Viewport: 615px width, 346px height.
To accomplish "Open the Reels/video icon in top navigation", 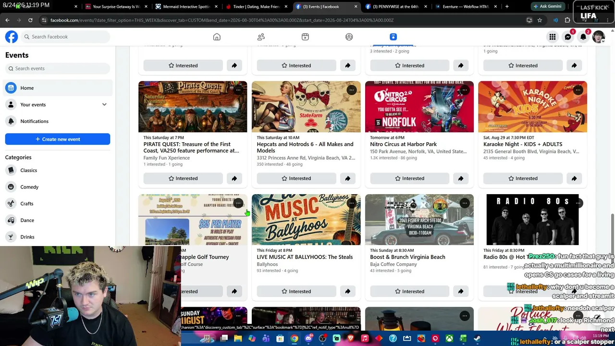I will (305, 37).
